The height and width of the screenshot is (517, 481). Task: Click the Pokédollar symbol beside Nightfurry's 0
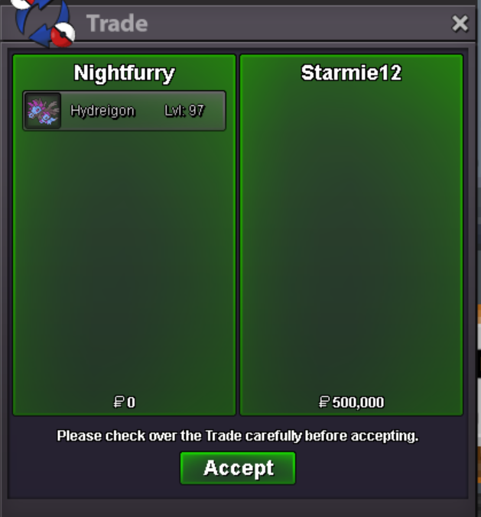[119, 402]
